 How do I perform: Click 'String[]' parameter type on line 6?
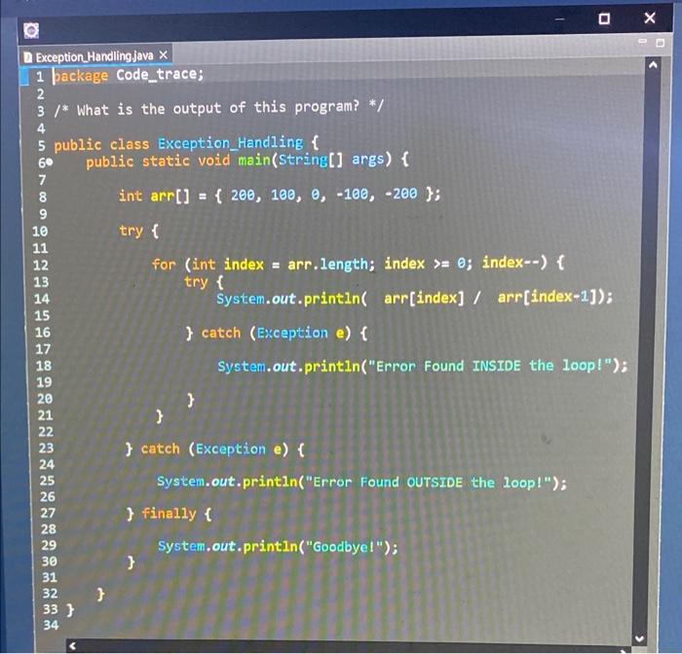pyautogui.click(x=311, y=160)
